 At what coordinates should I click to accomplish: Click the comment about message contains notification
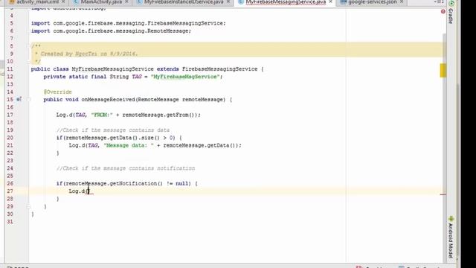126,168
